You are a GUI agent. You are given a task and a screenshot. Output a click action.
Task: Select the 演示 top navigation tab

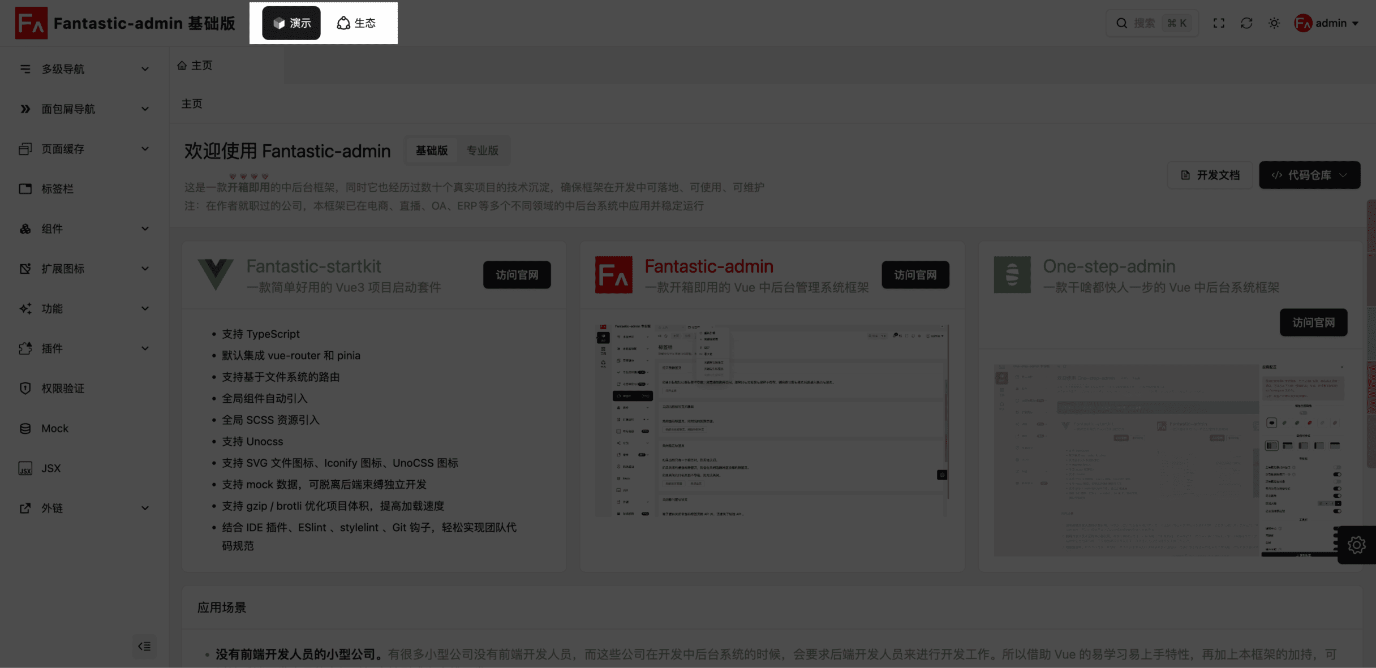click(291, 23)
